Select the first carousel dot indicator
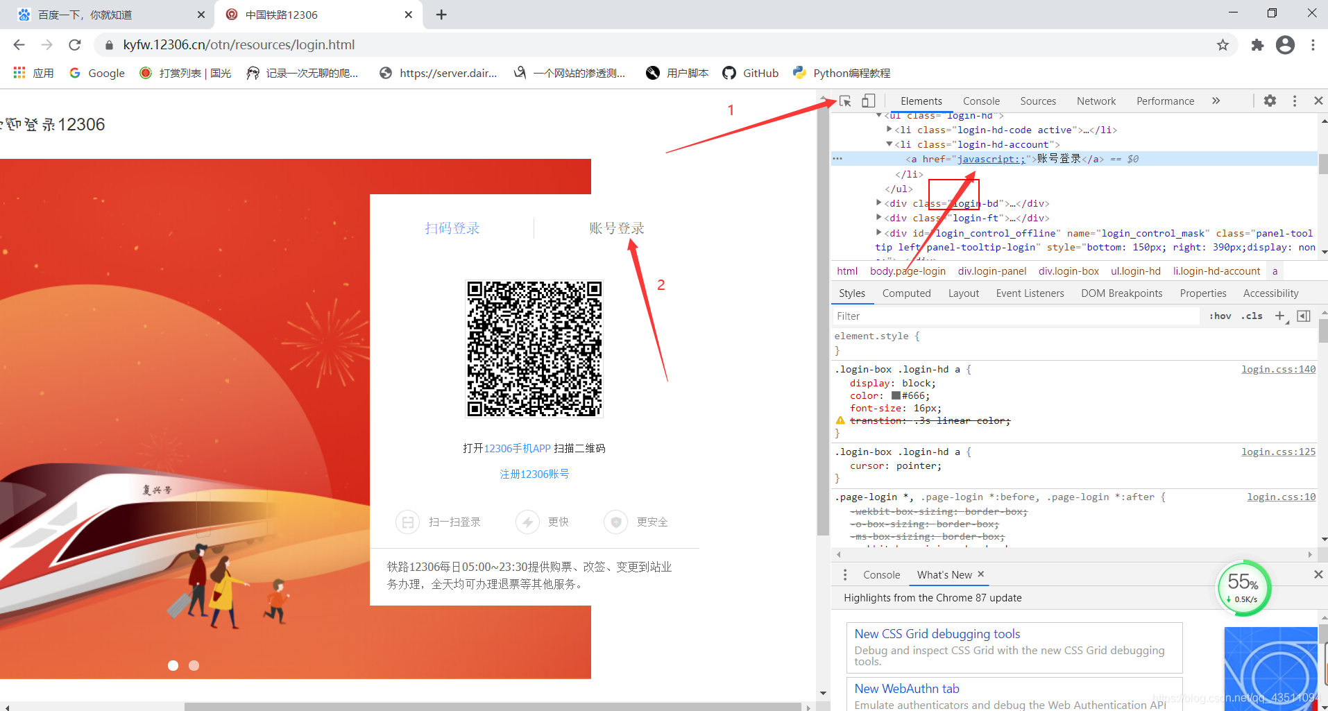This screenshot has height=711, width=1328. (173, 666)
